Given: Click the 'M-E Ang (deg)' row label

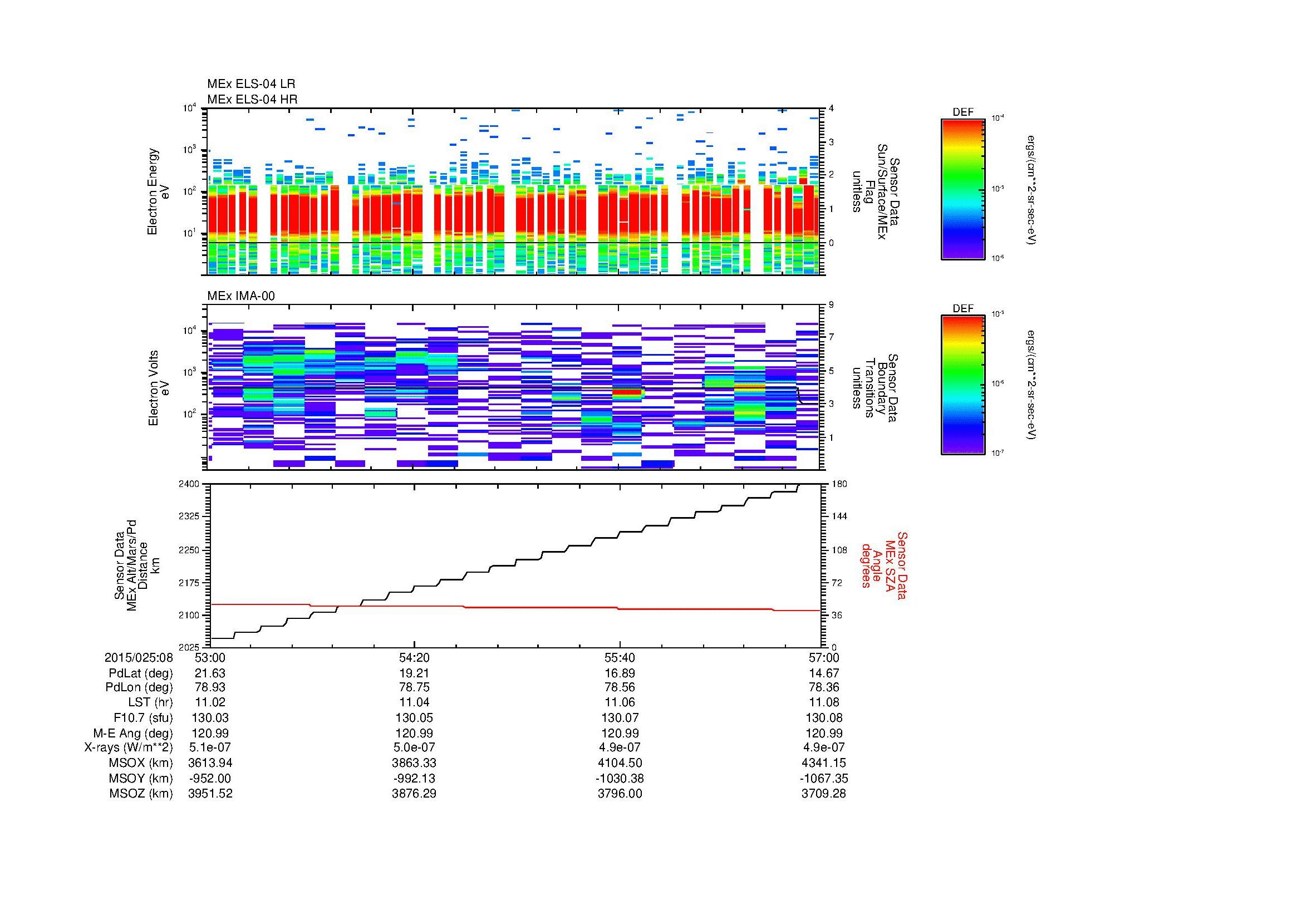Looking at the screenshot, I should coord(132,733).
